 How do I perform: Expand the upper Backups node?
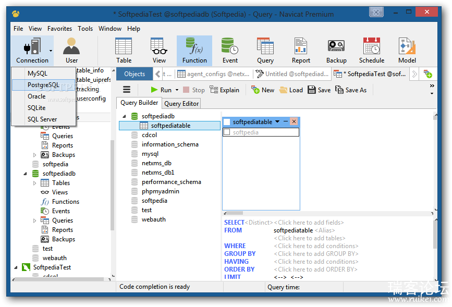pyautogui.click(x=34, y=155)
